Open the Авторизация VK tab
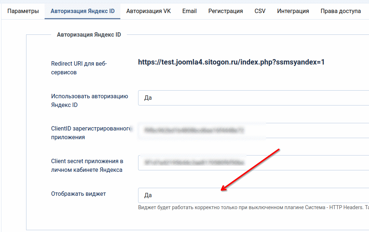The width and height of the screenshot is (369, 232). coord(149,11)
